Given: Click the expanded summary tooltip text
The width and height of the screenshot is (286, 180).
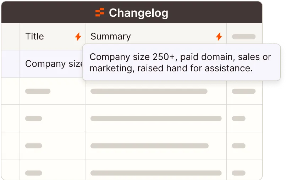Looking at the screenshot, I should (180, 62).
